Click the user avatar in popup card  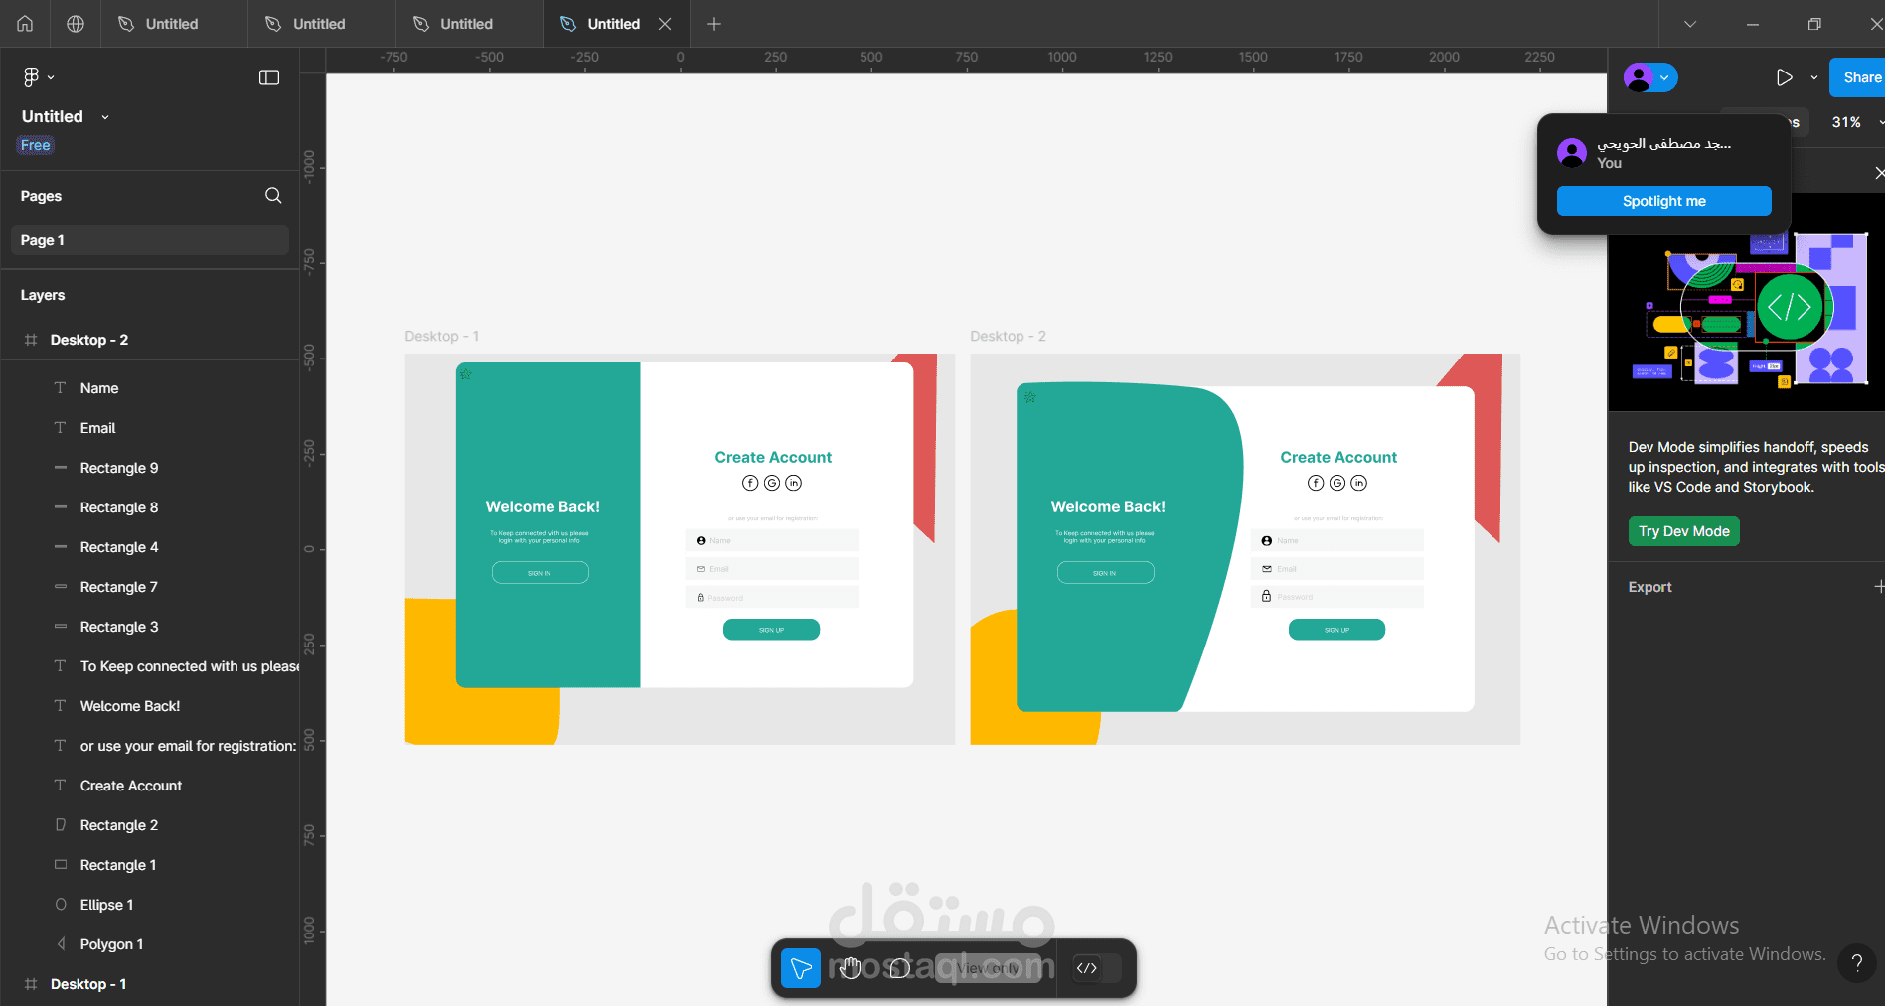(1572, 152)
